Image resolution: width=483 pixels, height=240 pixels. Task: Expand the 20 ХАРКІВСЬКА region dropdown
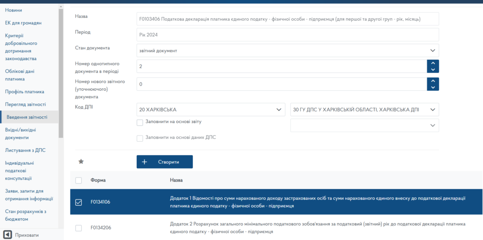210,110
